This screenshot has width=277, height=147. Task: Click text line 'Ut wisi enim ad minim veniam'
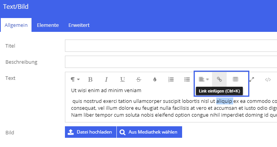[106, 90]
